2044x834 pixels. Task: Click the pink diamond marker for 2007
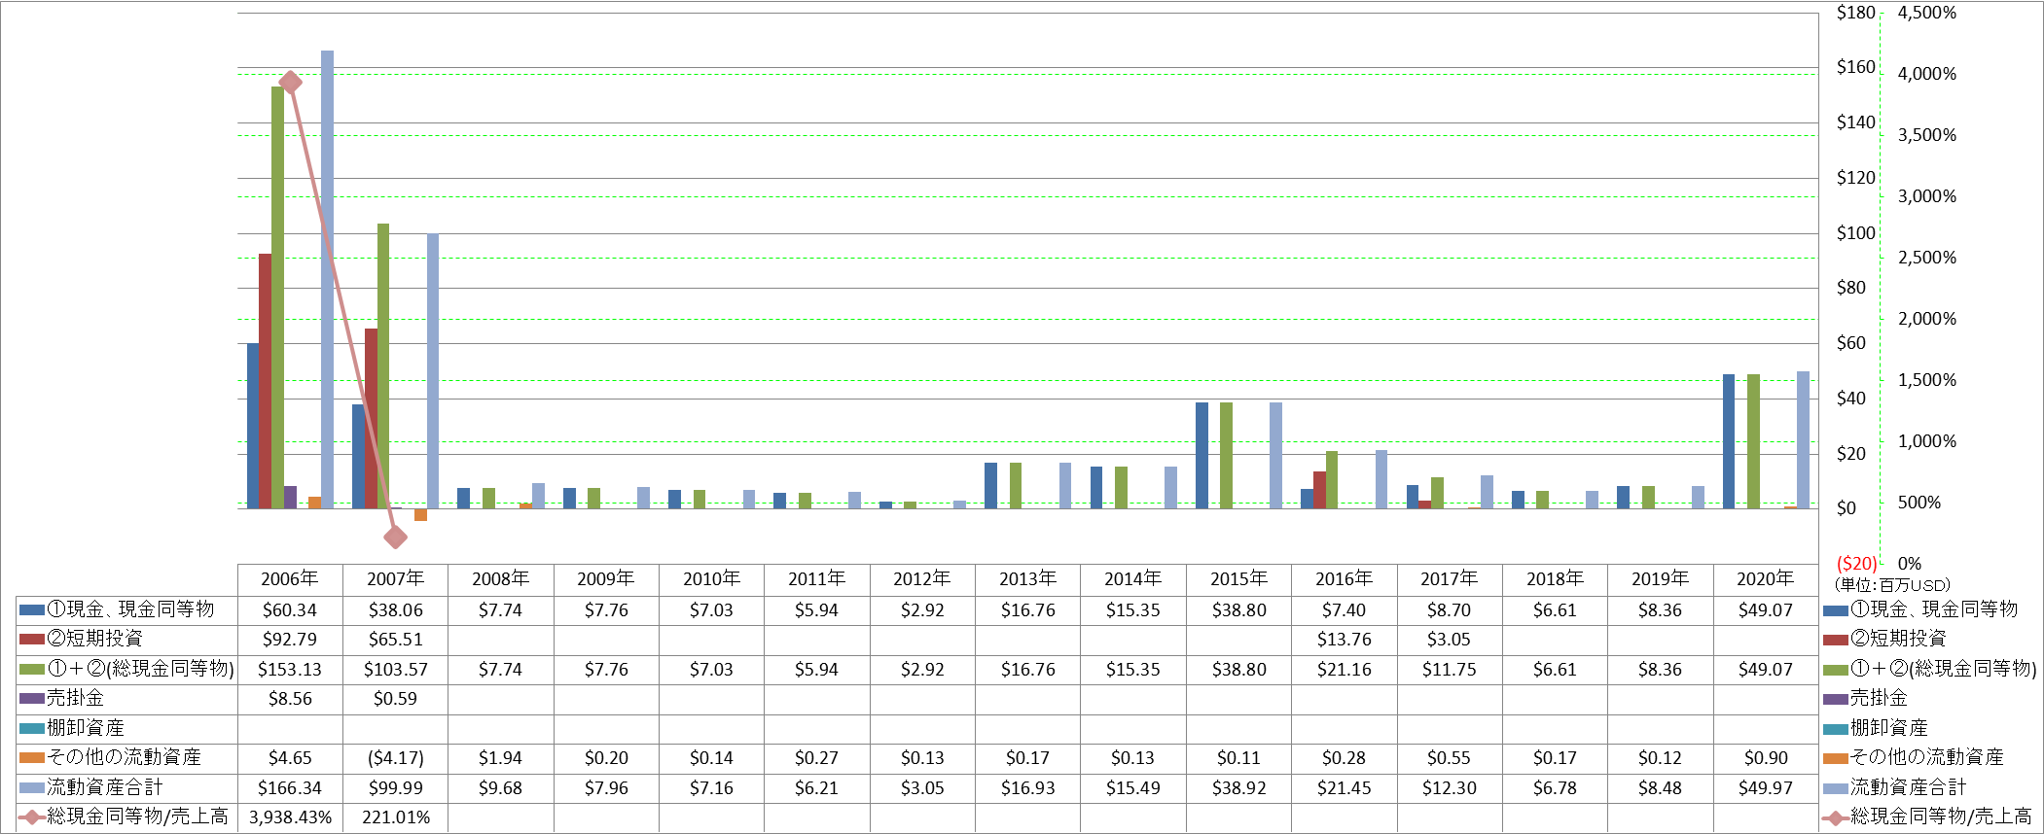[x=395, y=537]
